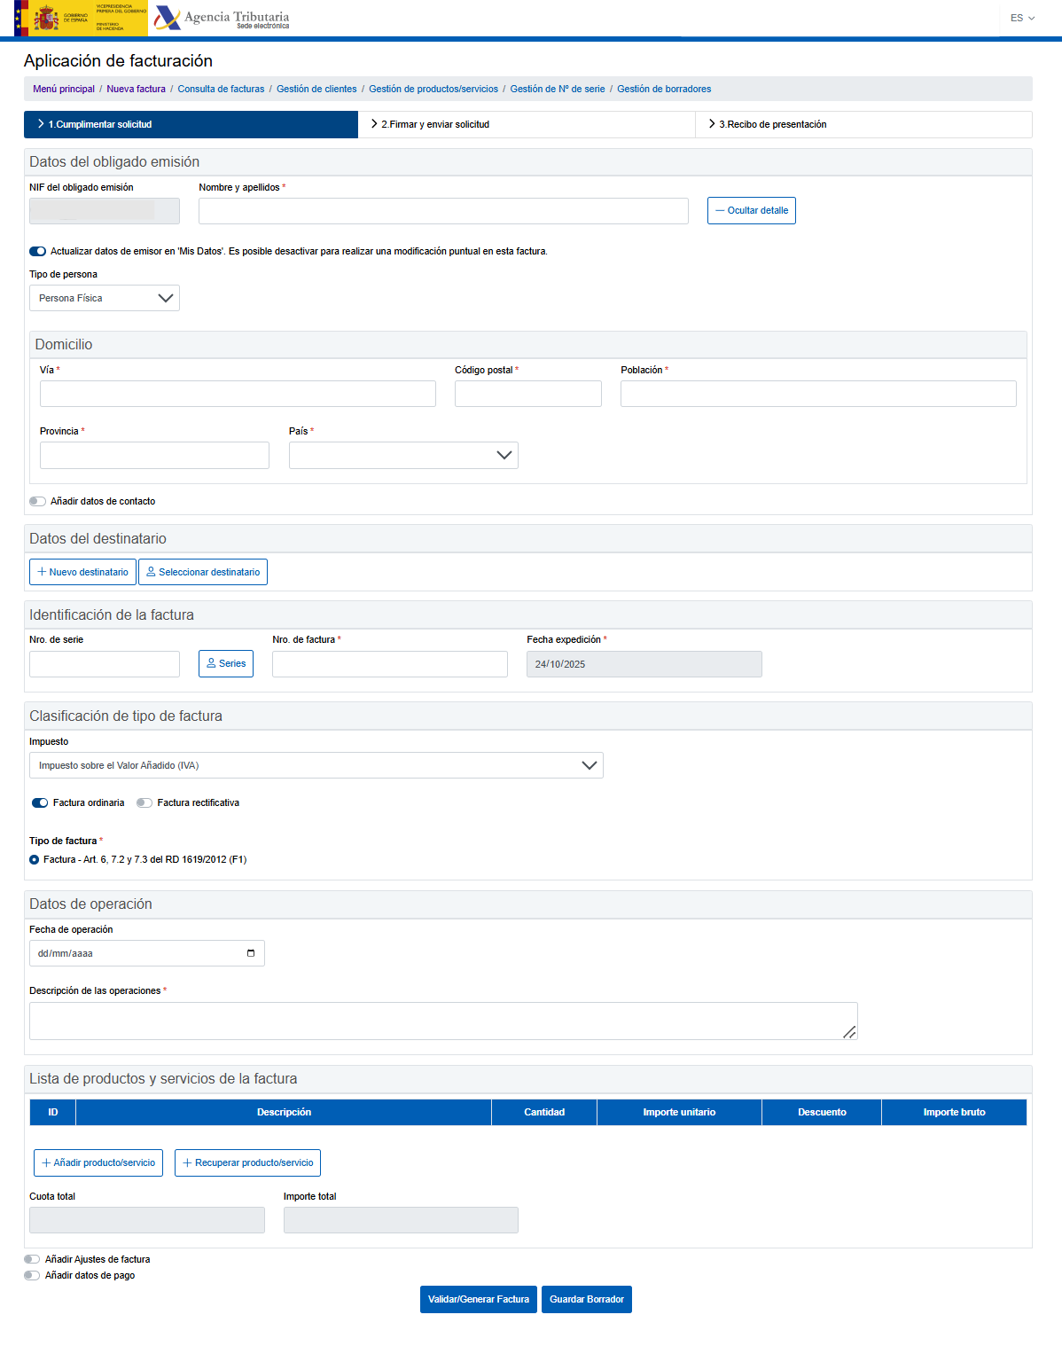Open the Impuesto dropdown
The height and width of the screenshot is (1346, 1062).
point(316,765)
